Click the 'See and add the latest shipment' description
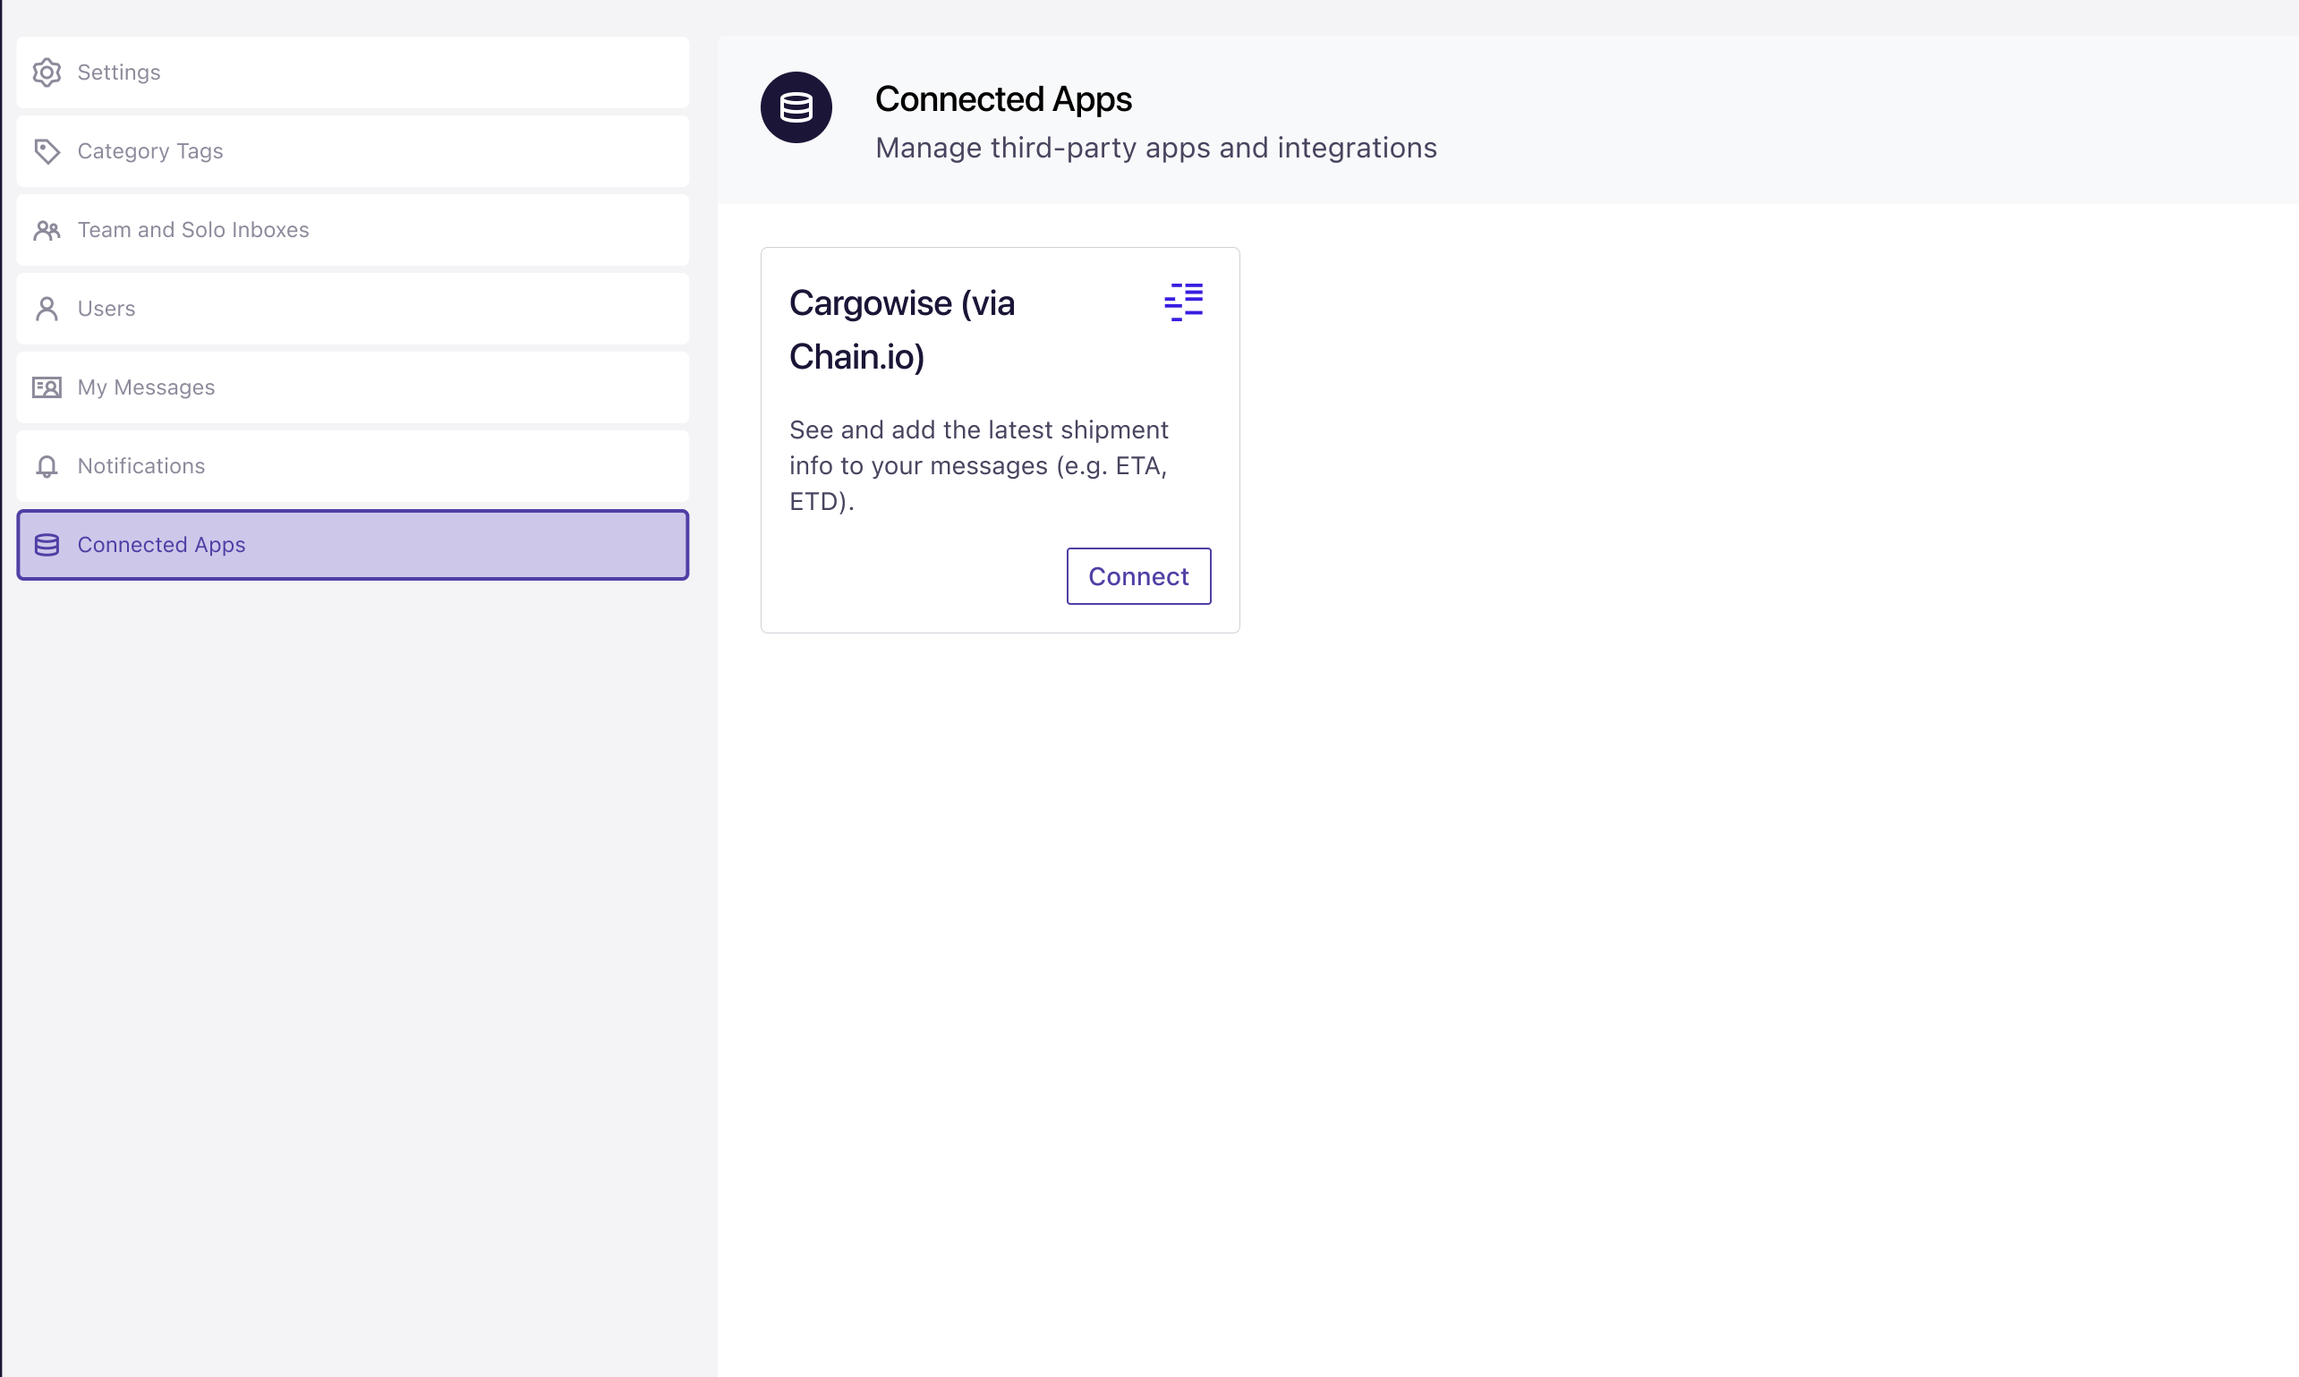 979,466
